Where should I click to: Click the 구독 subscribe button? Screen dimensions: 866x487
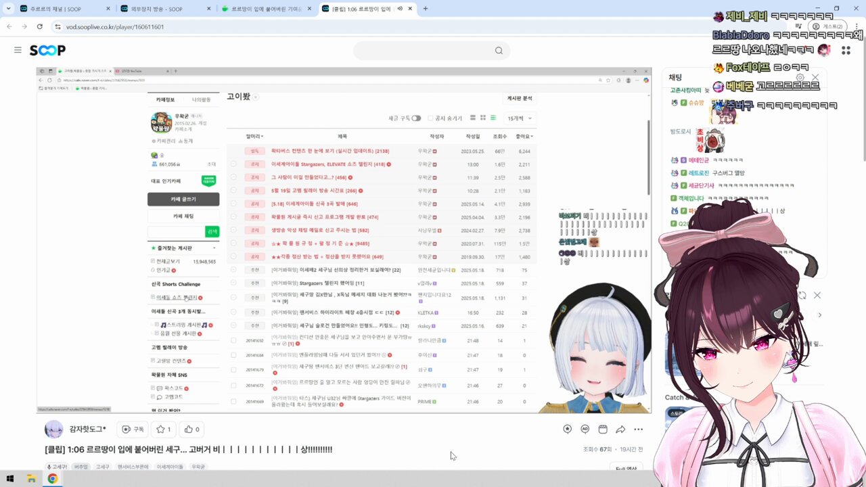[x=133, y=429]
